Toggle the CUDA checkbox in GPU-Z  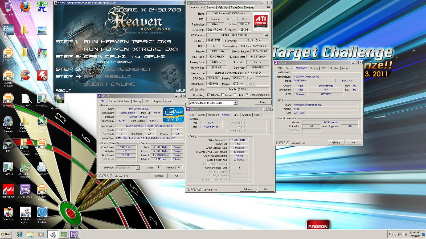(223, 95)
